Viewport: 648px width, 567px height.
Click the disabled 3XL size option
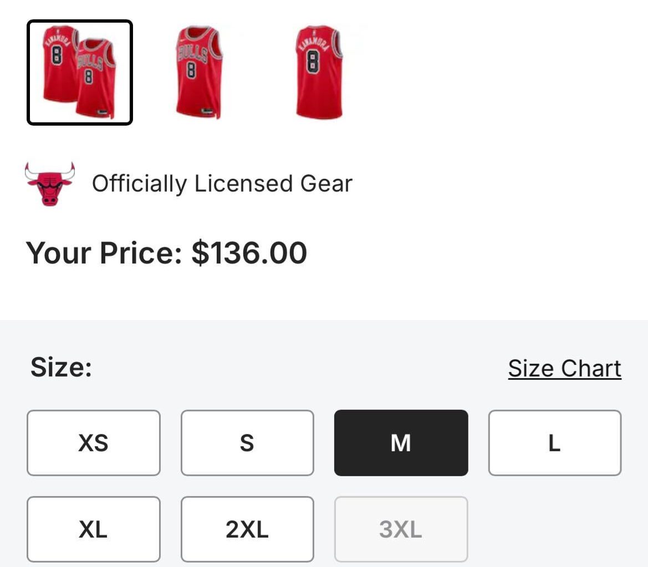pyautogui.click(x=401, y=528)
